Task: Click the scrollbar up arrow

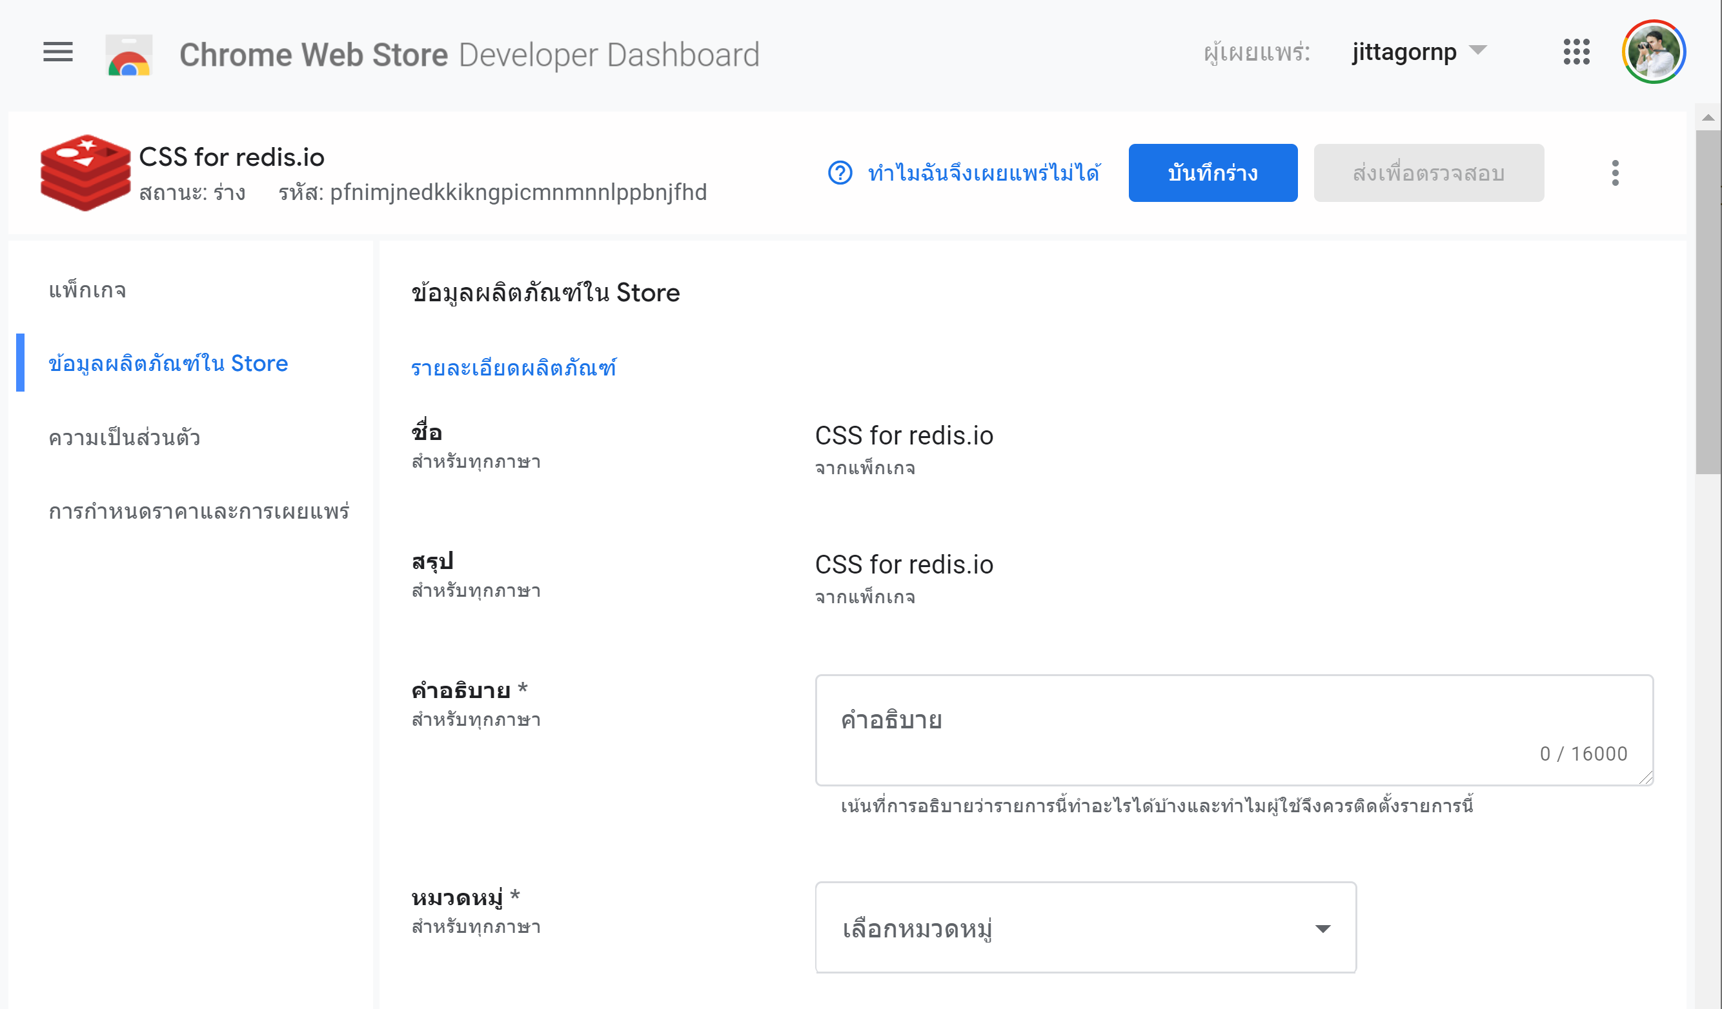Action: coord(1708,117)
